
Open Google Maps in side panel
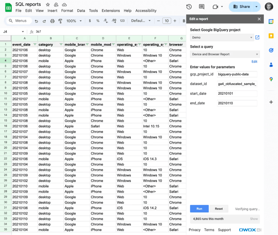(271, 79)
